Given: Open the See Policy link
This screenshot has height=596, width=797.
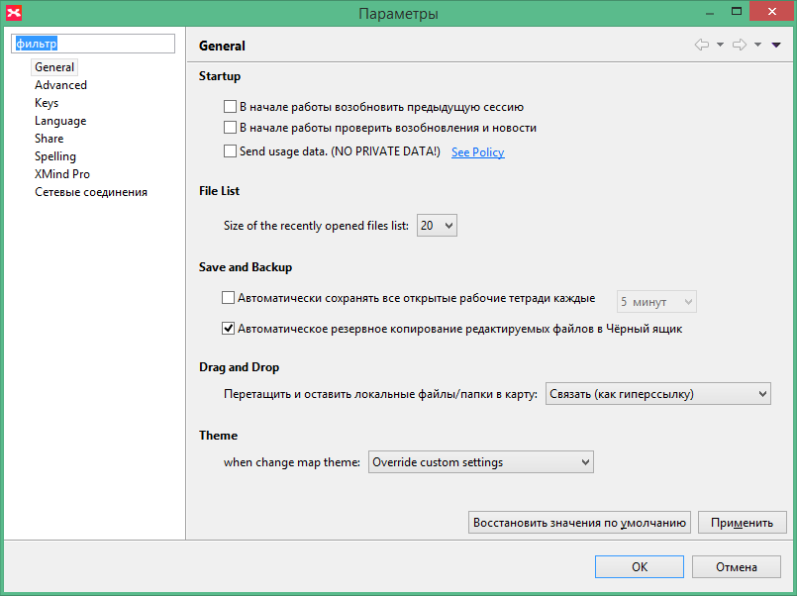Looking at the screenshot, I should (477, 152).
